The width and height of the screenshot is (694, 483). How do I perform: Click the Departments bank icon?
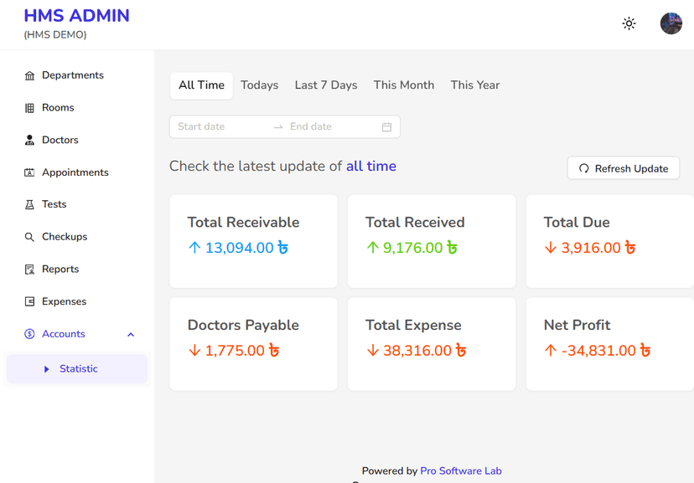point(29,75)
